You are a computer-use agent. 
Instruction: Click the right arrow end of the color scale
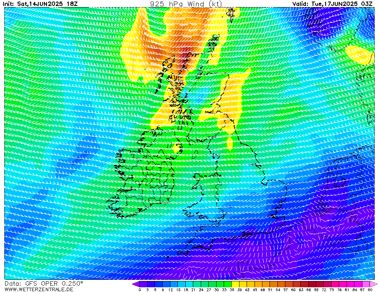(373, 284)
